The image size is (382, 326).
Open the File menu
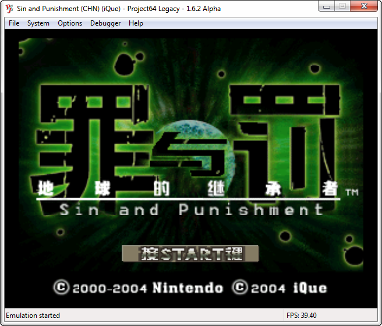click(x=14, y=23)
